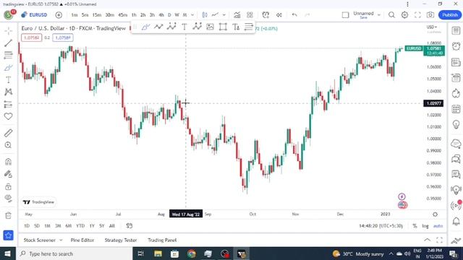Open the alerts clock panel
Screen dimensions: 463x260
coord(456,46)
